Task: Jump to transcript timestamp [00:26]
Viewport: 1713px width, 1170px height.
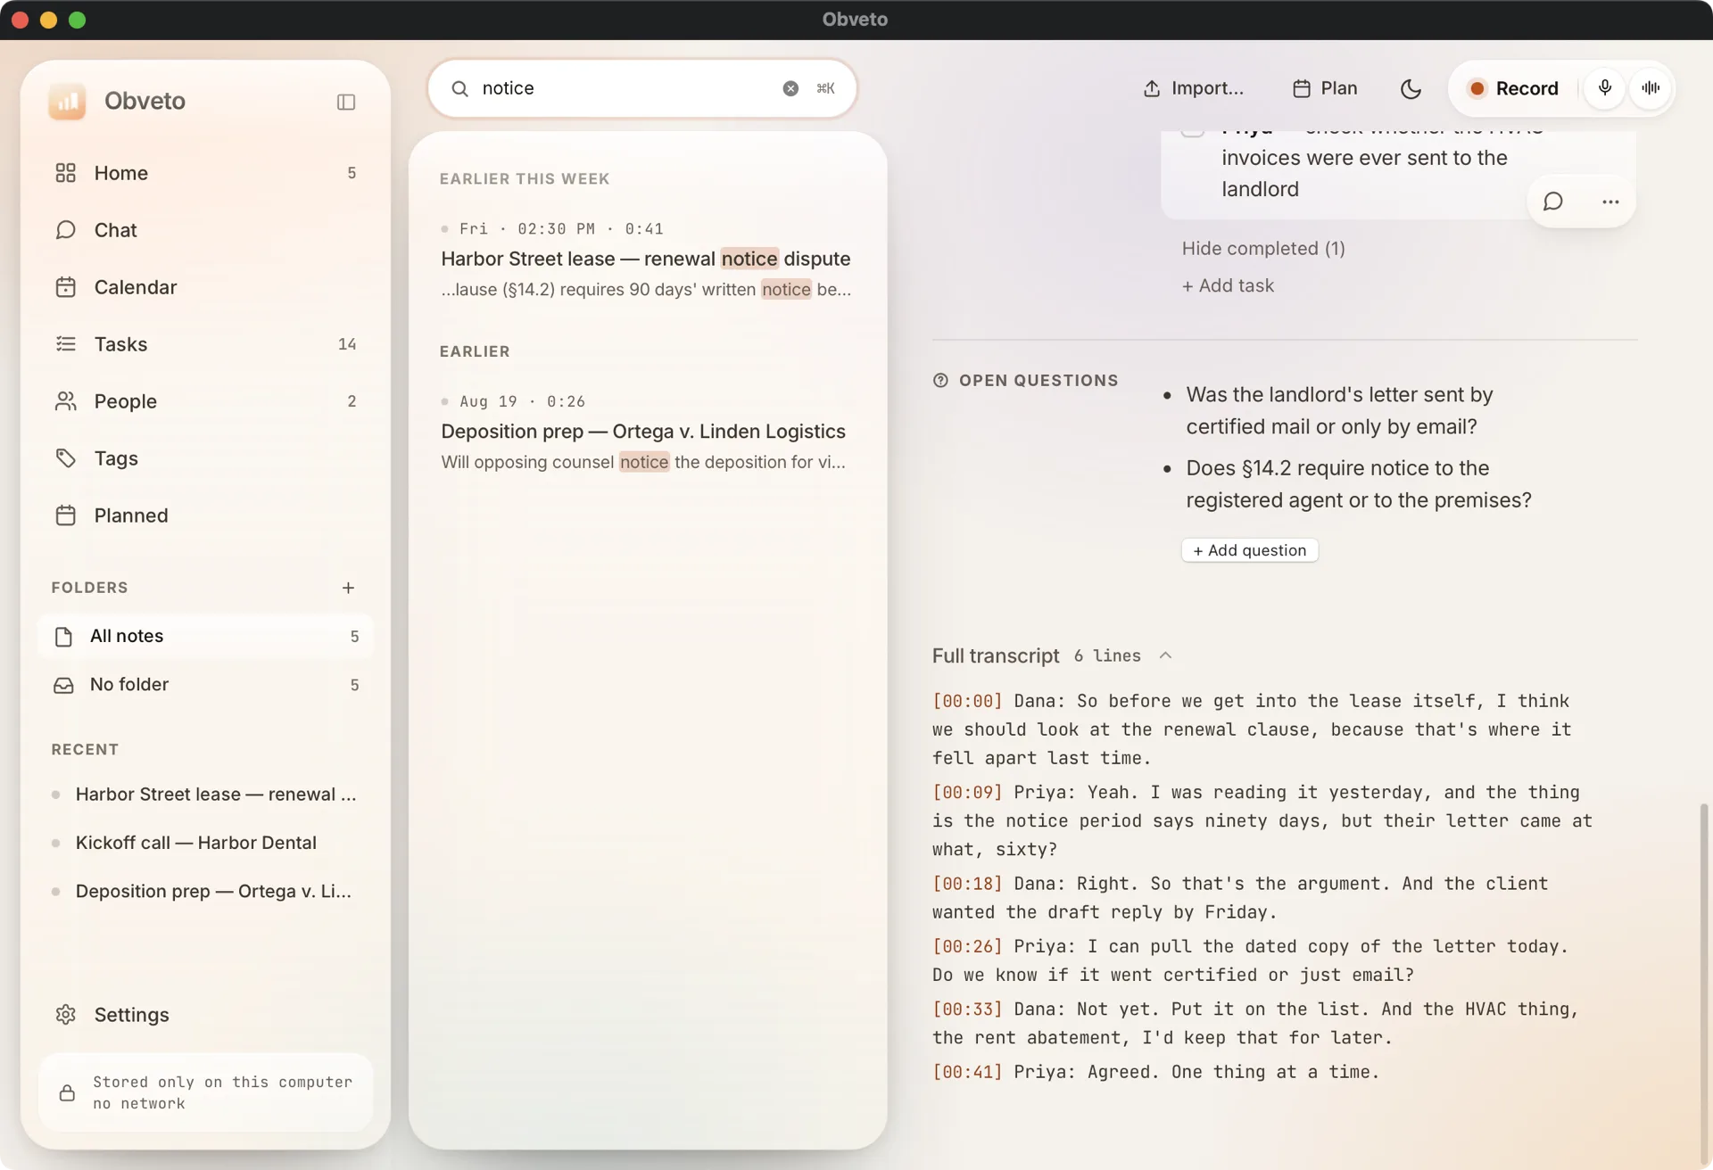Action: pyautogui.click(x=967, y=946)
